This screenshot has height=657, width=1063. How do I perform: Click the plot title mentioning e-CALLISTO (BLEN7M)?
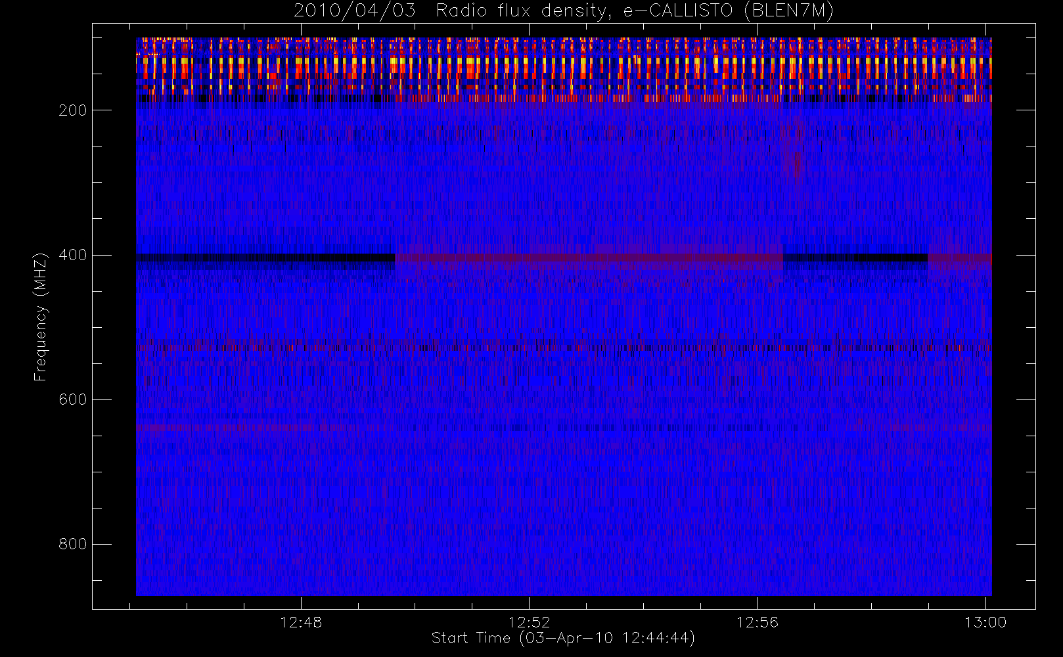click(563, 11)
